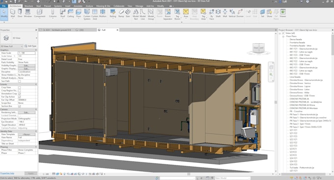The height and width of the screenshot is (180, 334).
Task: Click the Curtain System tool
Action: point(87,14)
